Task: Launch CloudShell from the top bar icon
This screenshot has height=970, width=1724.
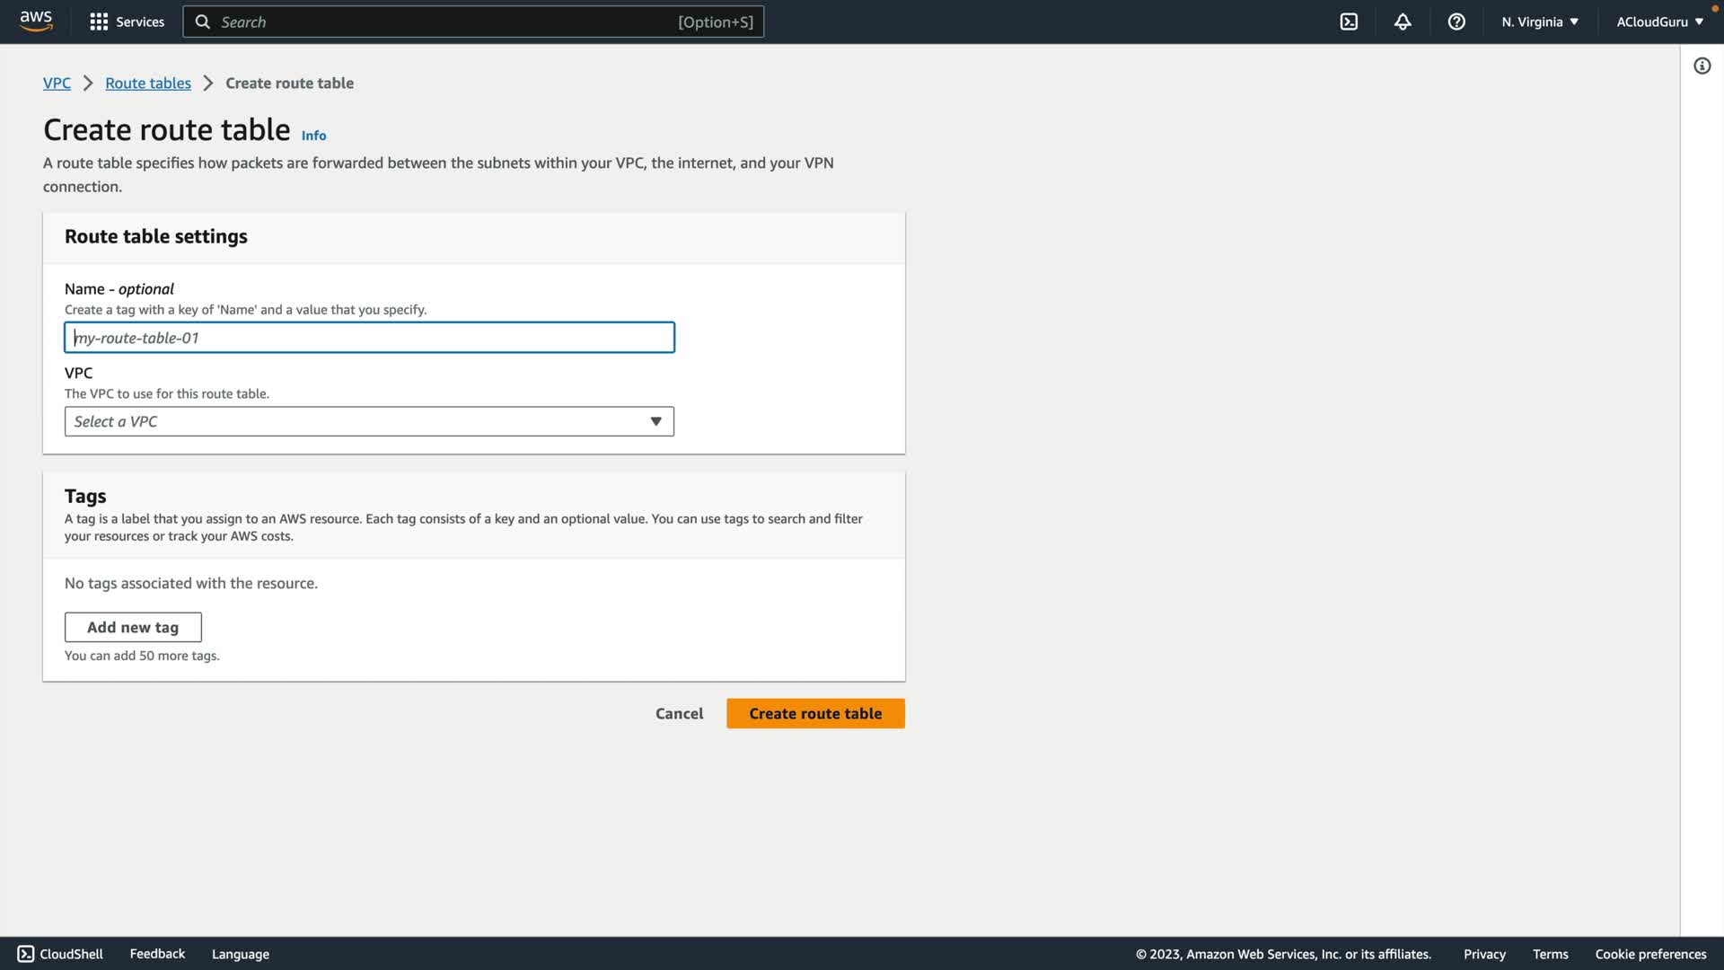Action: point(1349,22)
